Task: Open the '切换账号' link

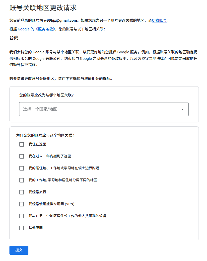Action: tap(159, 20)
